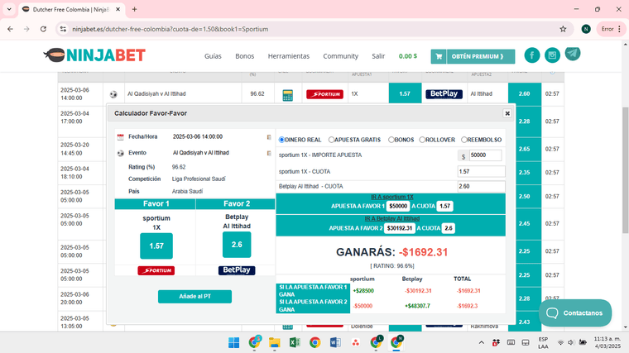
Task: Select DINERO REAL radio option
Action: click(281, 140)
